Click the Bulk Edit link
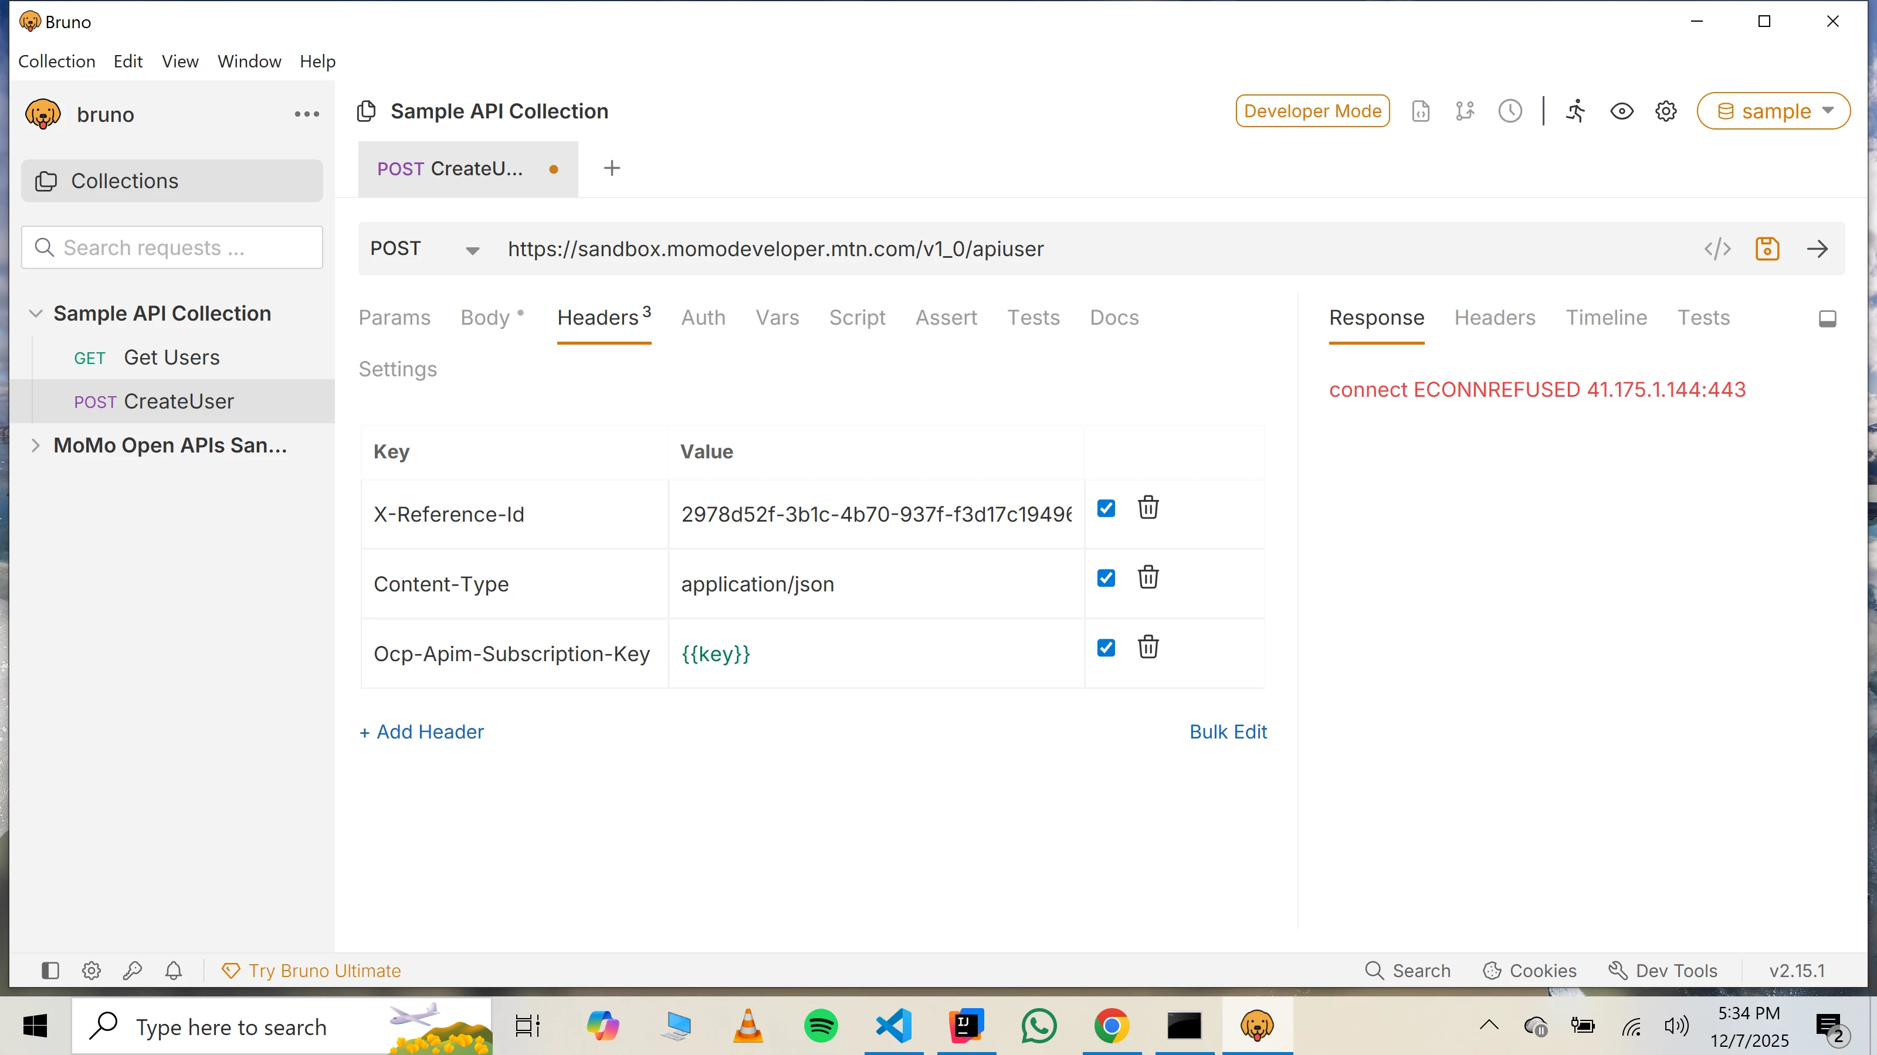 pos(1227,731)
